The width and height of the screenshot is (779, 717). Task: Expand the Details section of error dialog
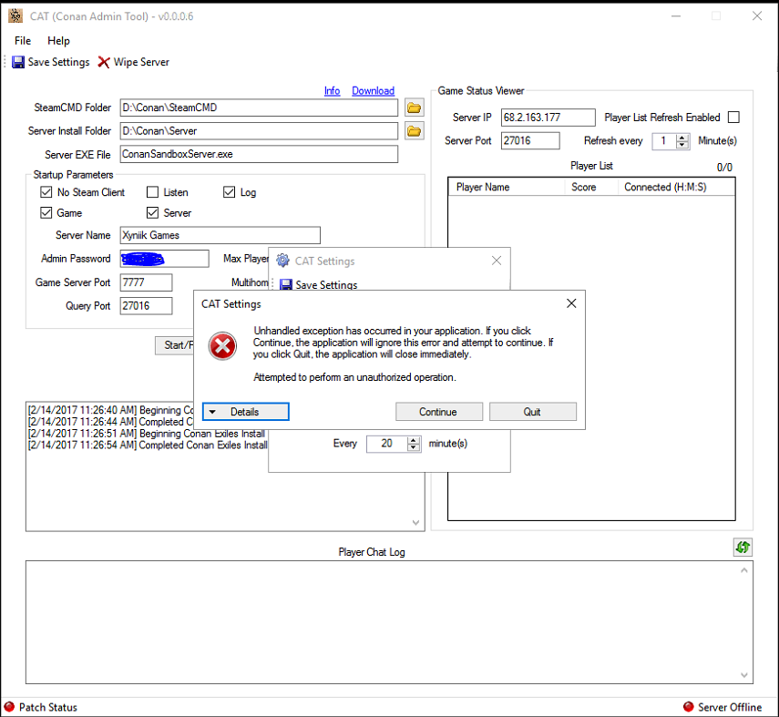tap(245, 412)
